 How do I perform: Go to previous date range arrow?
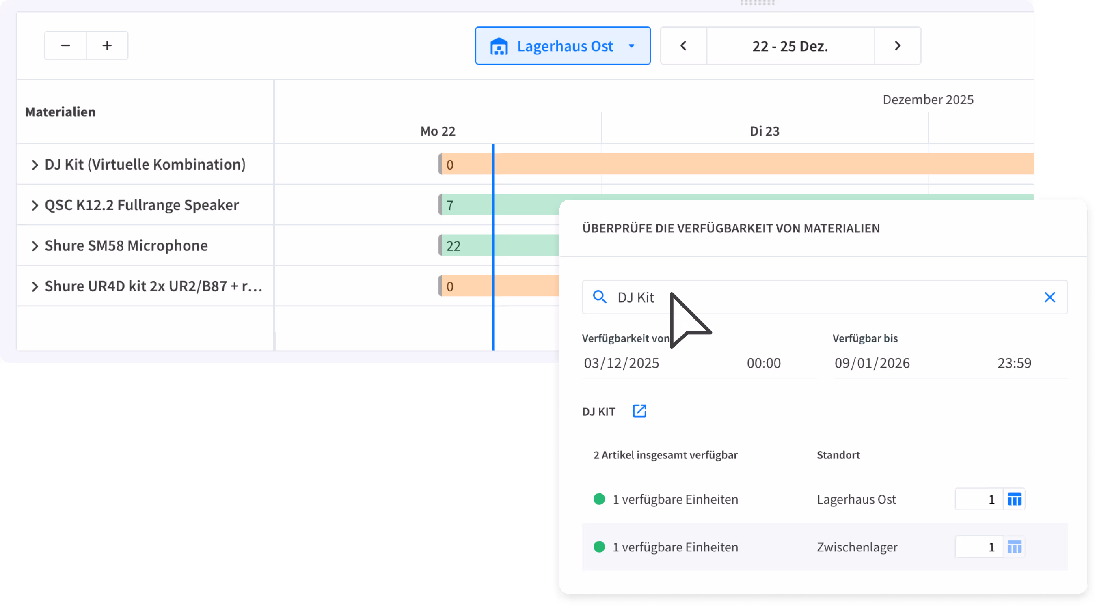pyautogui.click(x=683, y=45)
